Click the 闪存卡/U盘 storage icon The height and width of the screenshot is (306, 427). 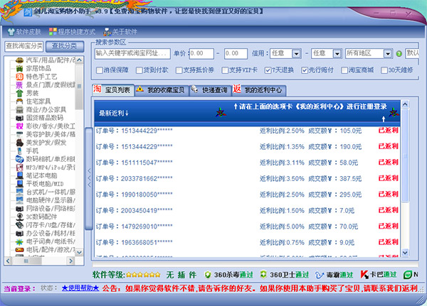[x=19, y=225]
